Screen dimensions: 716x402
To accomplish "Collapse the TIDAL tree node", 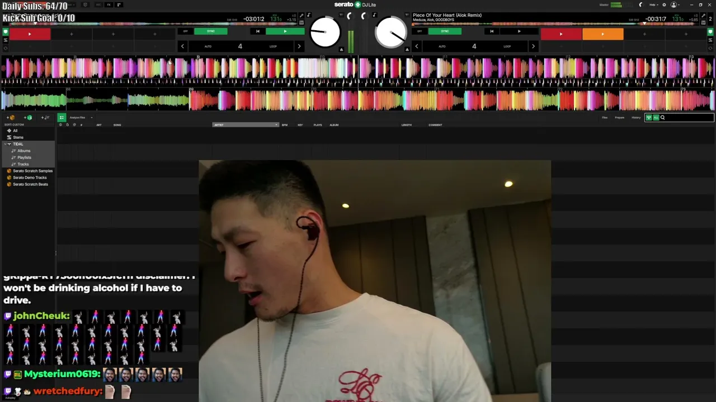I will coord(4,144).
